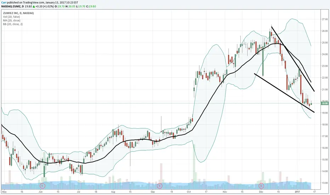
Task: Click the +0.20 (+1.02%) change value
Action: [44, 6]
